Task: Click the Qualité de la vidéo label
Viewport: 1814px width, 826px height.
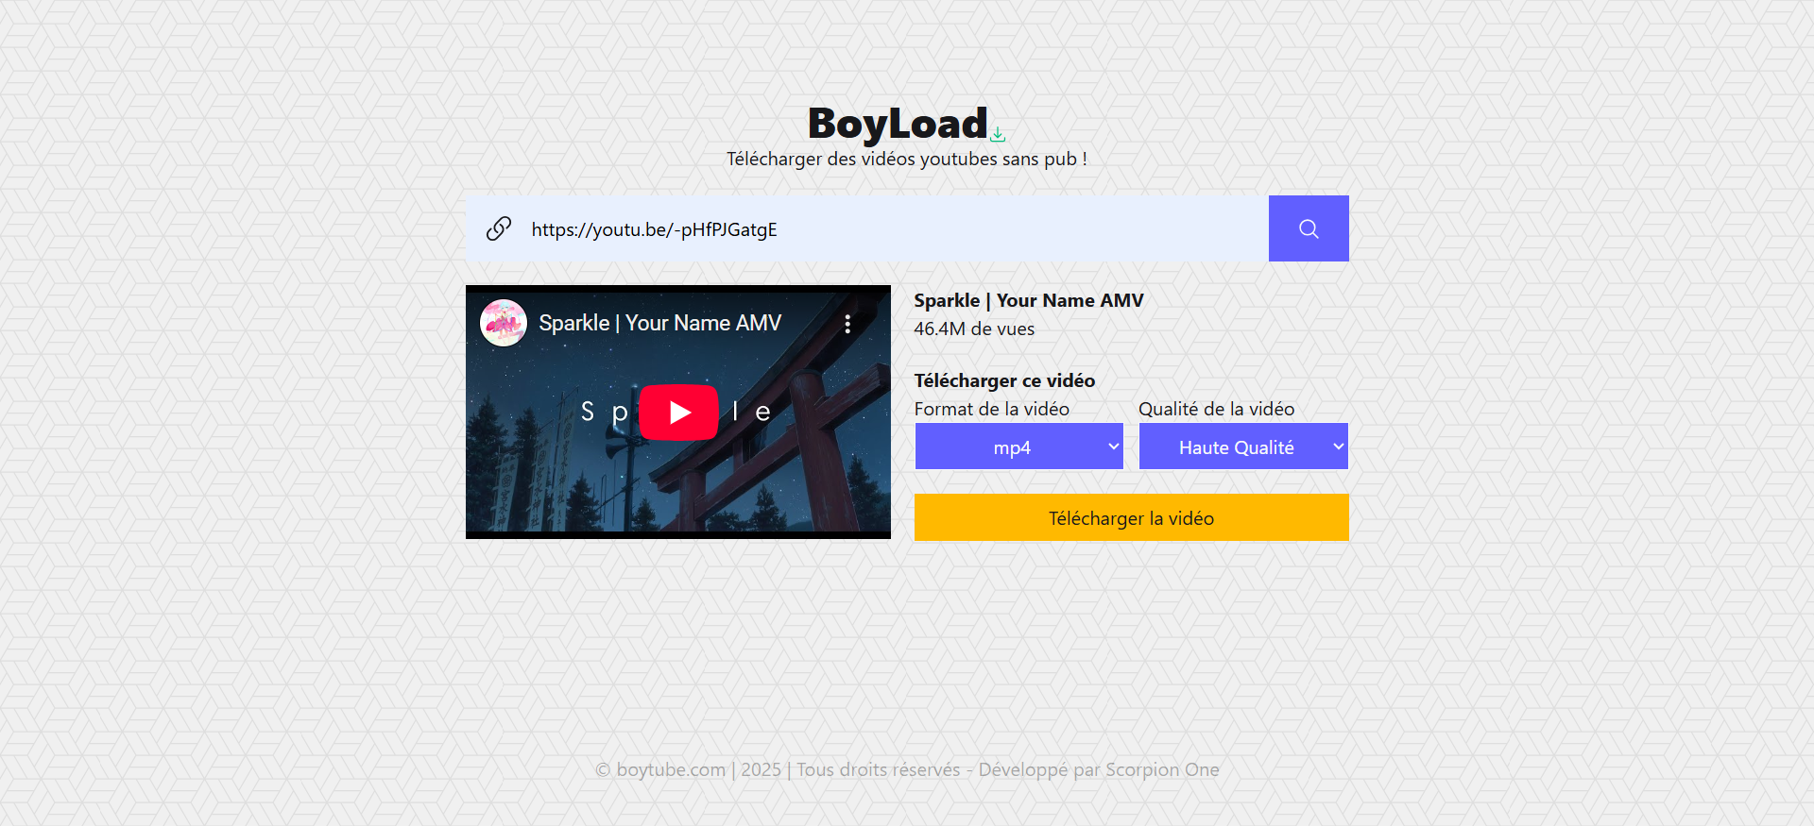Action: tap(1216, 409)
